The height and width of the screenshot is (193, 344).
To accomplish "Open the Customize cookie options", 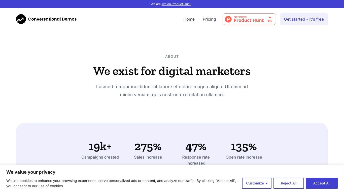I will (x=257, y=183).
